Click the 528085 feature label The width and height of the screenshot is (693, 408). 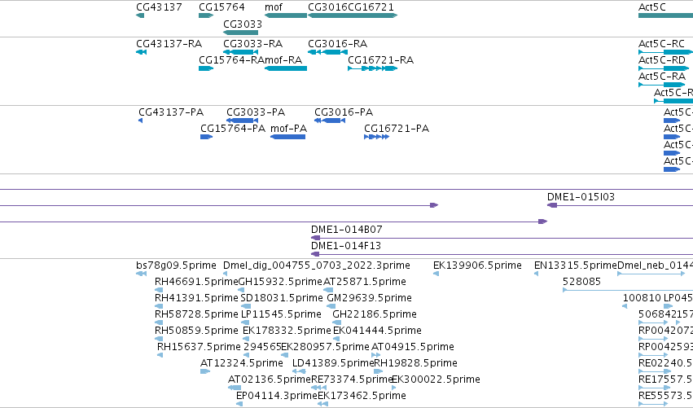(x=581, y=282)
